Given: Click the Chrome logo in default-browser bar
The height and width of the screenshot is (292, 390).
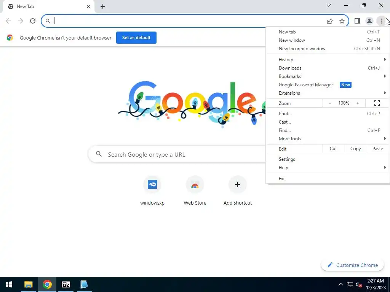Looking at the screenshot, I should 10,38.
